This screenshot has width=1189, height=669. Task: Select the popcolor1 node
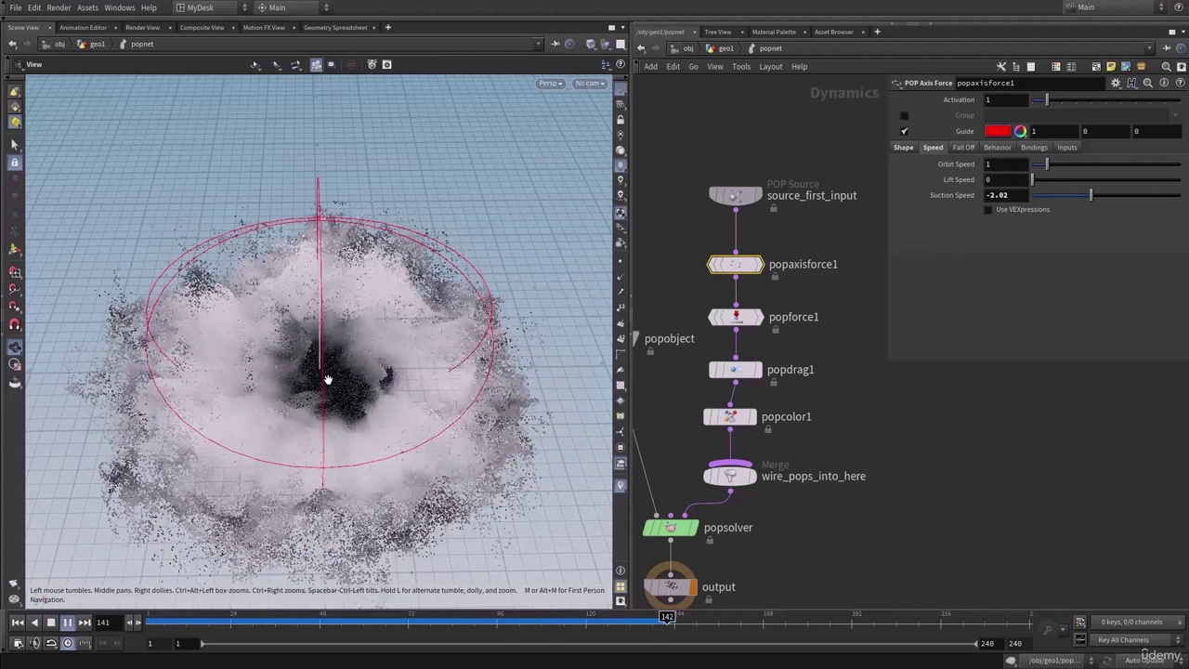pyautogui.click(x=730, y=417)
